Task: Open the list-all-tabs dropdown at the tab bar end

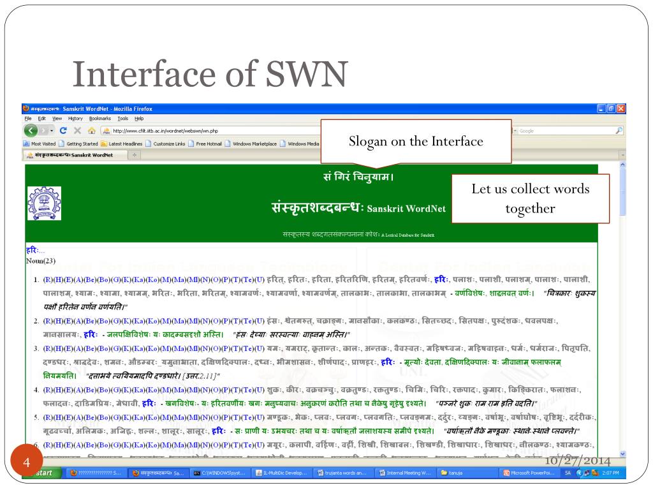Action: point(622,155)
